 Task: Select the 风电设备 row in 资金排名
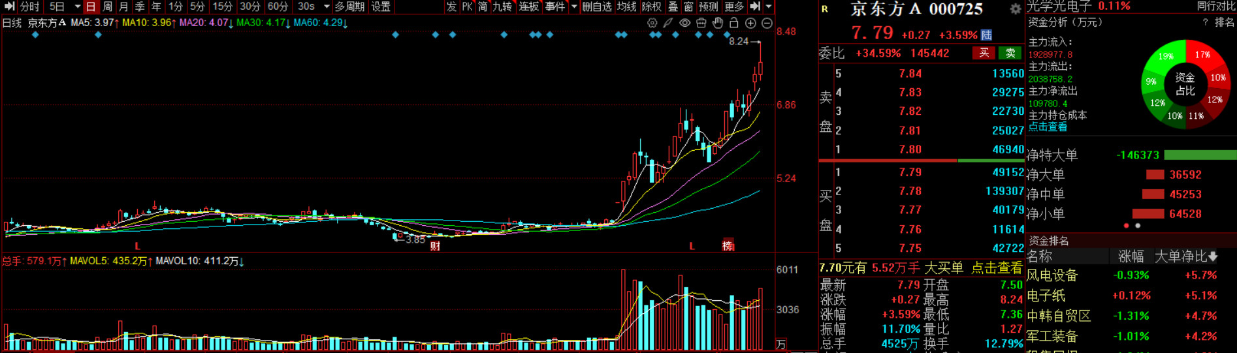(x=1131, y=275)
